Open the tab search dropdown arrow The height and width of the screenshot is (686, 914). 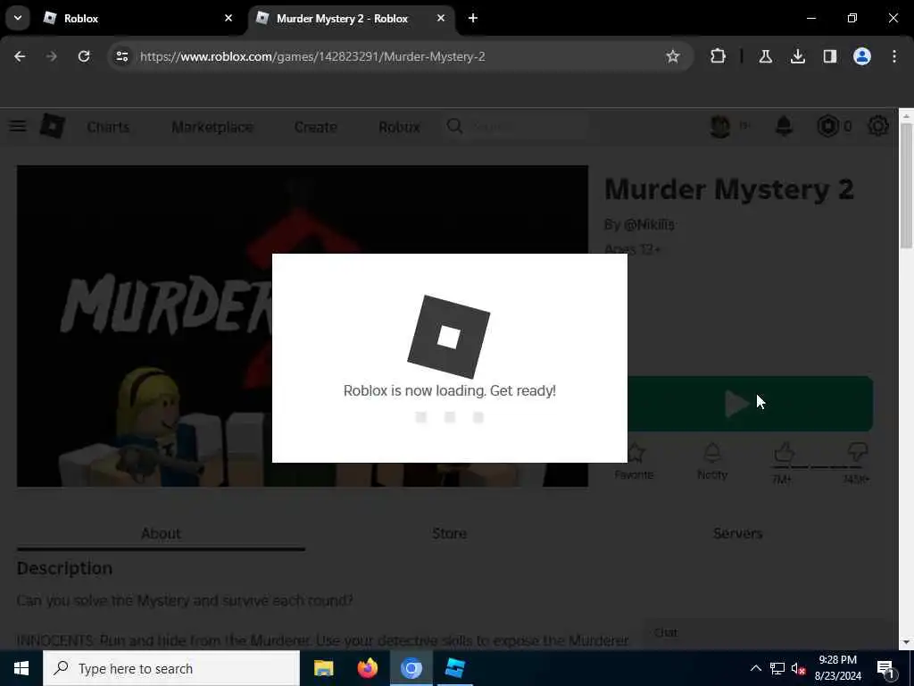tap(18, 18)
